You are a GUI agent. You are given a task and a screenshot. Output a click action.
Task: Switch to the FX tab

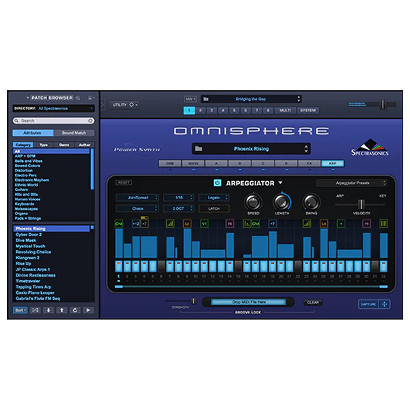(x=310, y=163)
